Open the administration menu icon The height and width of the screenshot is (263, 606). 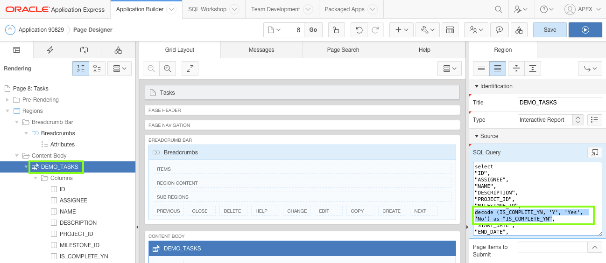pyautogui.click(x=521, y=9)
